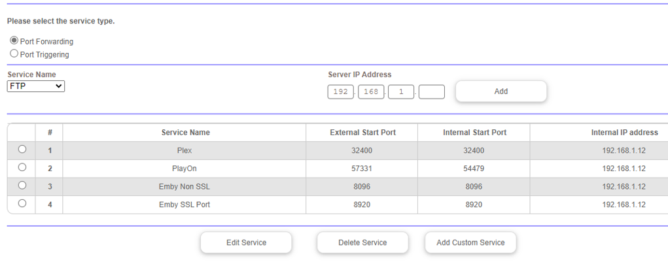Select the Port Triggering radio button
Viewport: 668px width, 275px height.
14,54
